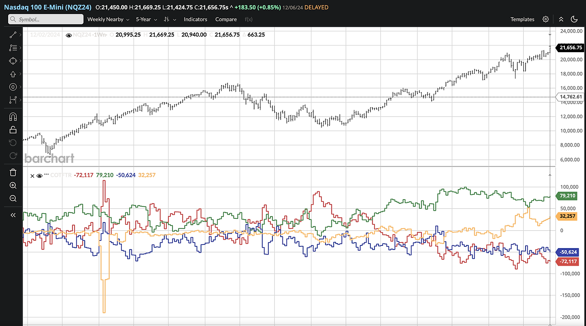586x326 pixels.
Task: Expand the shapes tool submenu arrow
Action: (20, 60)
